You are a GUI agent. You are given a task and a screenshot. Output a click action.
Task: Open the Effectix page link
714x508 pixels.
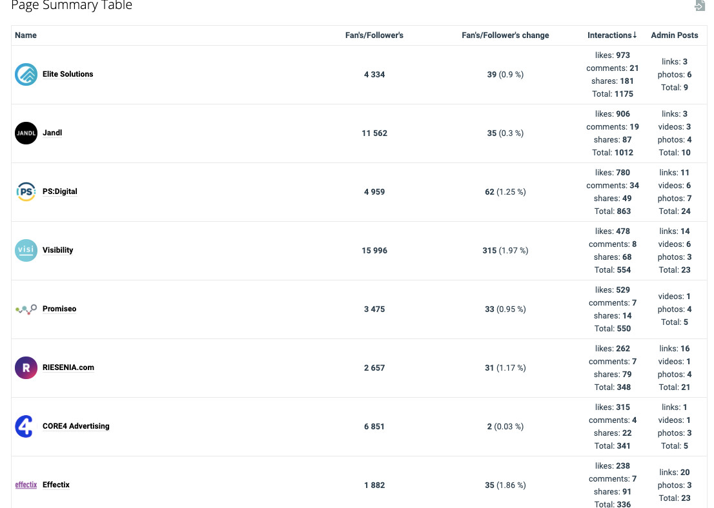point(56,485)
